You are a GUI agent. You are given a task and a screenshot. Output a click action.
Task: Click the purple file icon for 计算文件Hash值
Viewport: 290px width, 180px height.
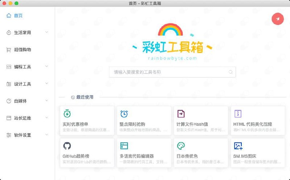point(181,114)
